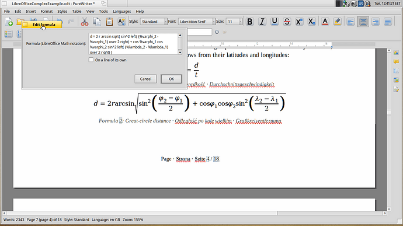Screen dimensions: 403x226
Task: Open the Languages menu
Action: click(122, 11)
